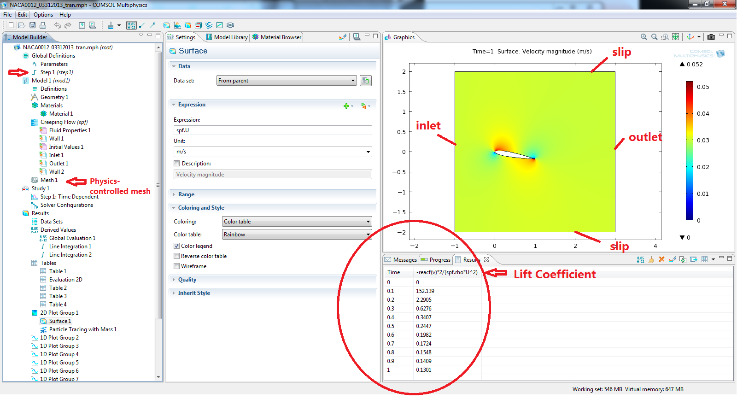Click the New model toolbar icon
The height and width of the screenshot is (399, 737).
pyautogui.click(x=11, y=25)
